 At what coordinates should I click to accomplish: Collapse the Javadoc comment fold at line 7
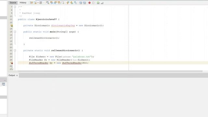coord(15,6)
